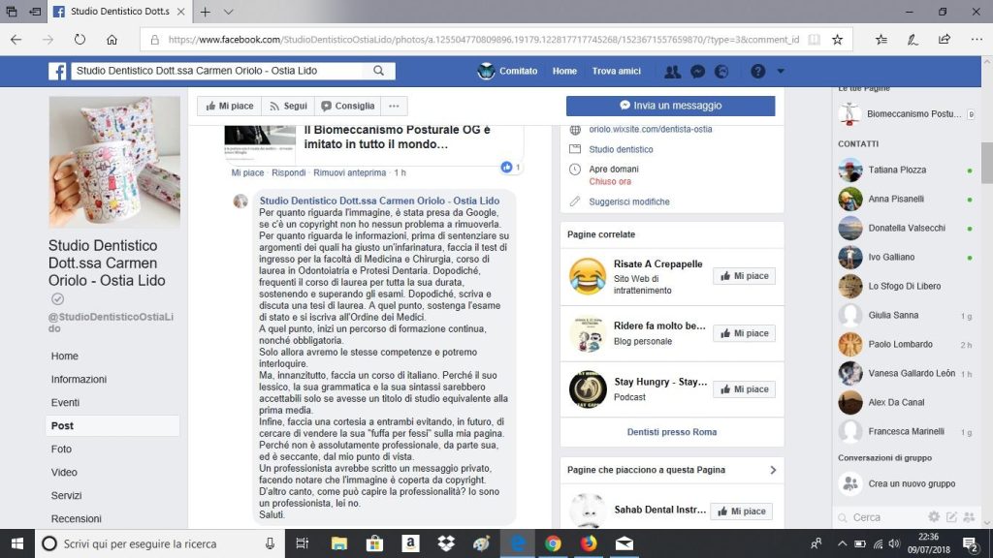Open the Help question mark icon
Viewport: 993px width, 558px height.
pyautogui.click(x=757, y=72)
